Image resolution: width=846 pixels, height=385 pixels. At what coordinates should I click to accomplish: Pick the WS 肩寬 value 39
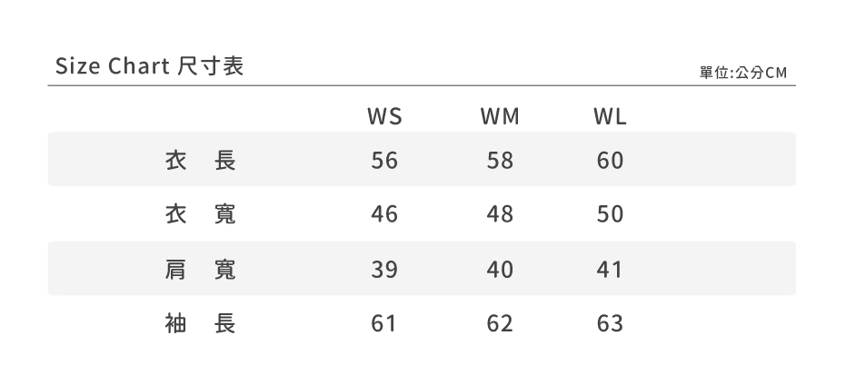click(x=384, y=270)
